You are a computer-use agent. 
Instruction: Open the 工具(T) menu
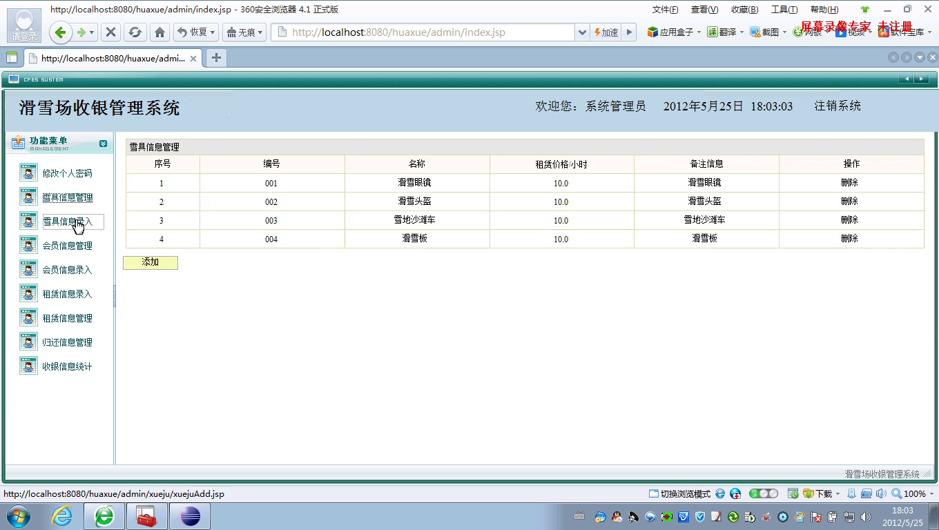[x=784, y=10]
